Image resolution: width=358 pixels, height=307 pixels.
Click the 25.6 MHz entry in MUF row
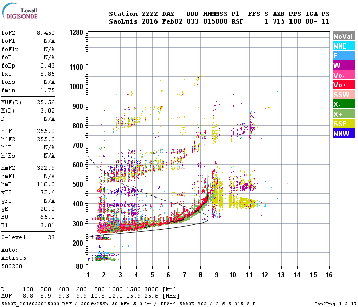[x=151, y=296]
